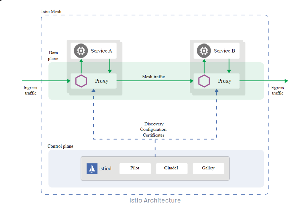Click the Istio Architecture caption
305x203 pixels.
tap(155, 200)
